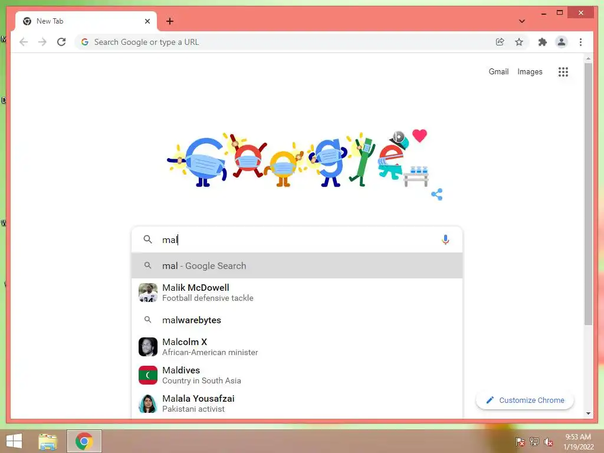Viewport: 604px width, 453px height.
Task: Maximize the Chrome window
Action: [x=560, y=13]
